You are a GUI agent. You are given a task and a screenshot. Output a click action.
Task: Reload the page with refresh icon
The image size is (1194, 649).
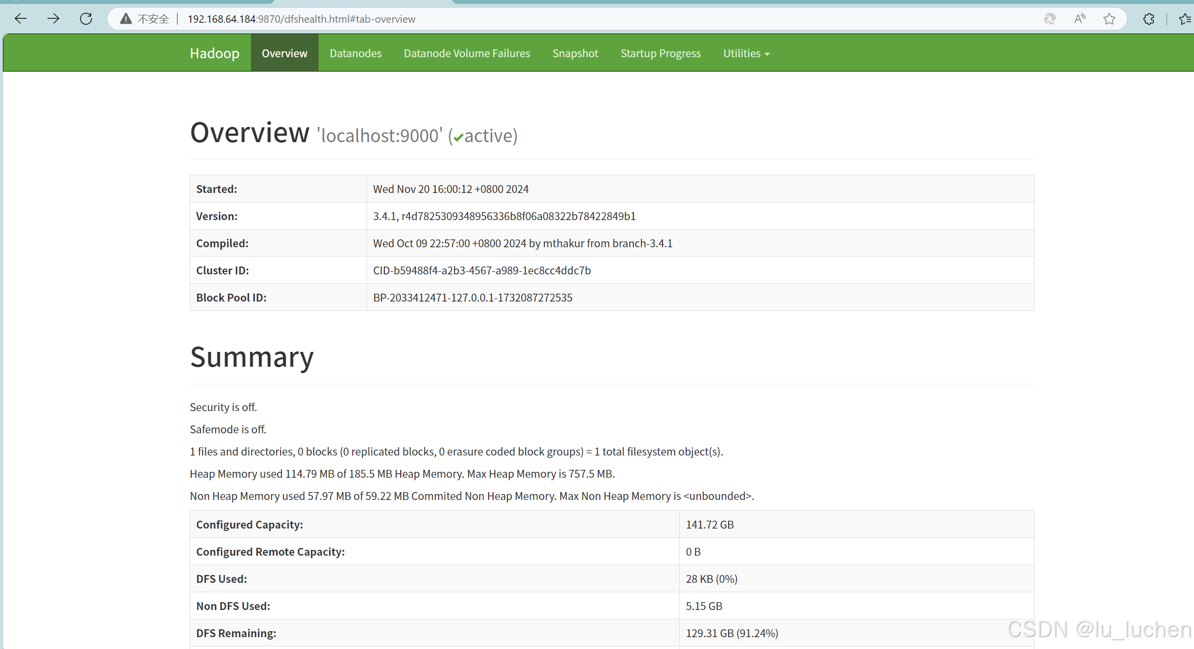coord(86,19)
